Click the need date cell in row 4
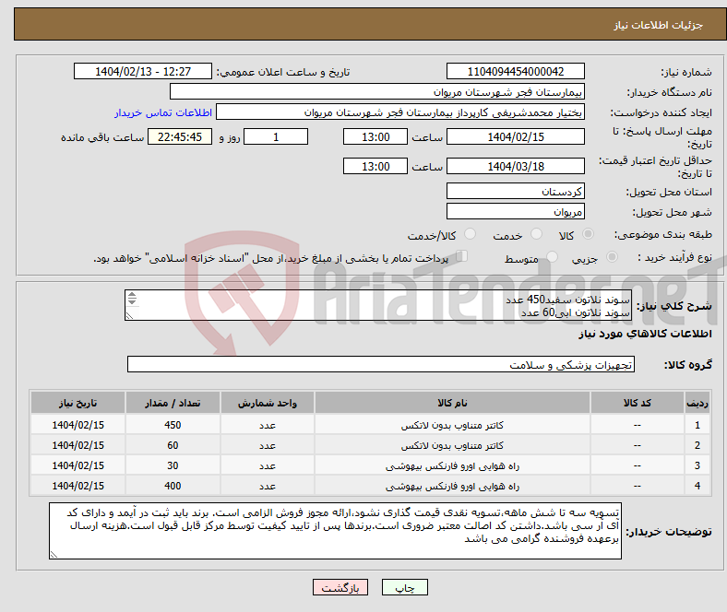This screenshot has width=727, height=612. click(77, 486)
